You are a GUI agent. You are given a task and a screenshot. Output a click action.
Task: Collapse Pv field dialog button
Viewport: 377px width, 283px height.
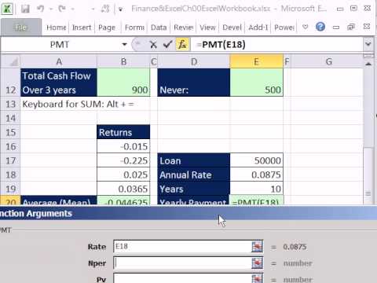[257, 278]
